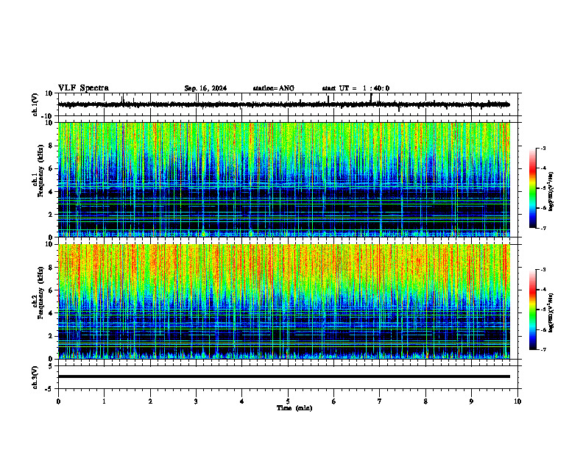
Task: Click the ch.2 spectrogram plot
Action: (283, 301)
